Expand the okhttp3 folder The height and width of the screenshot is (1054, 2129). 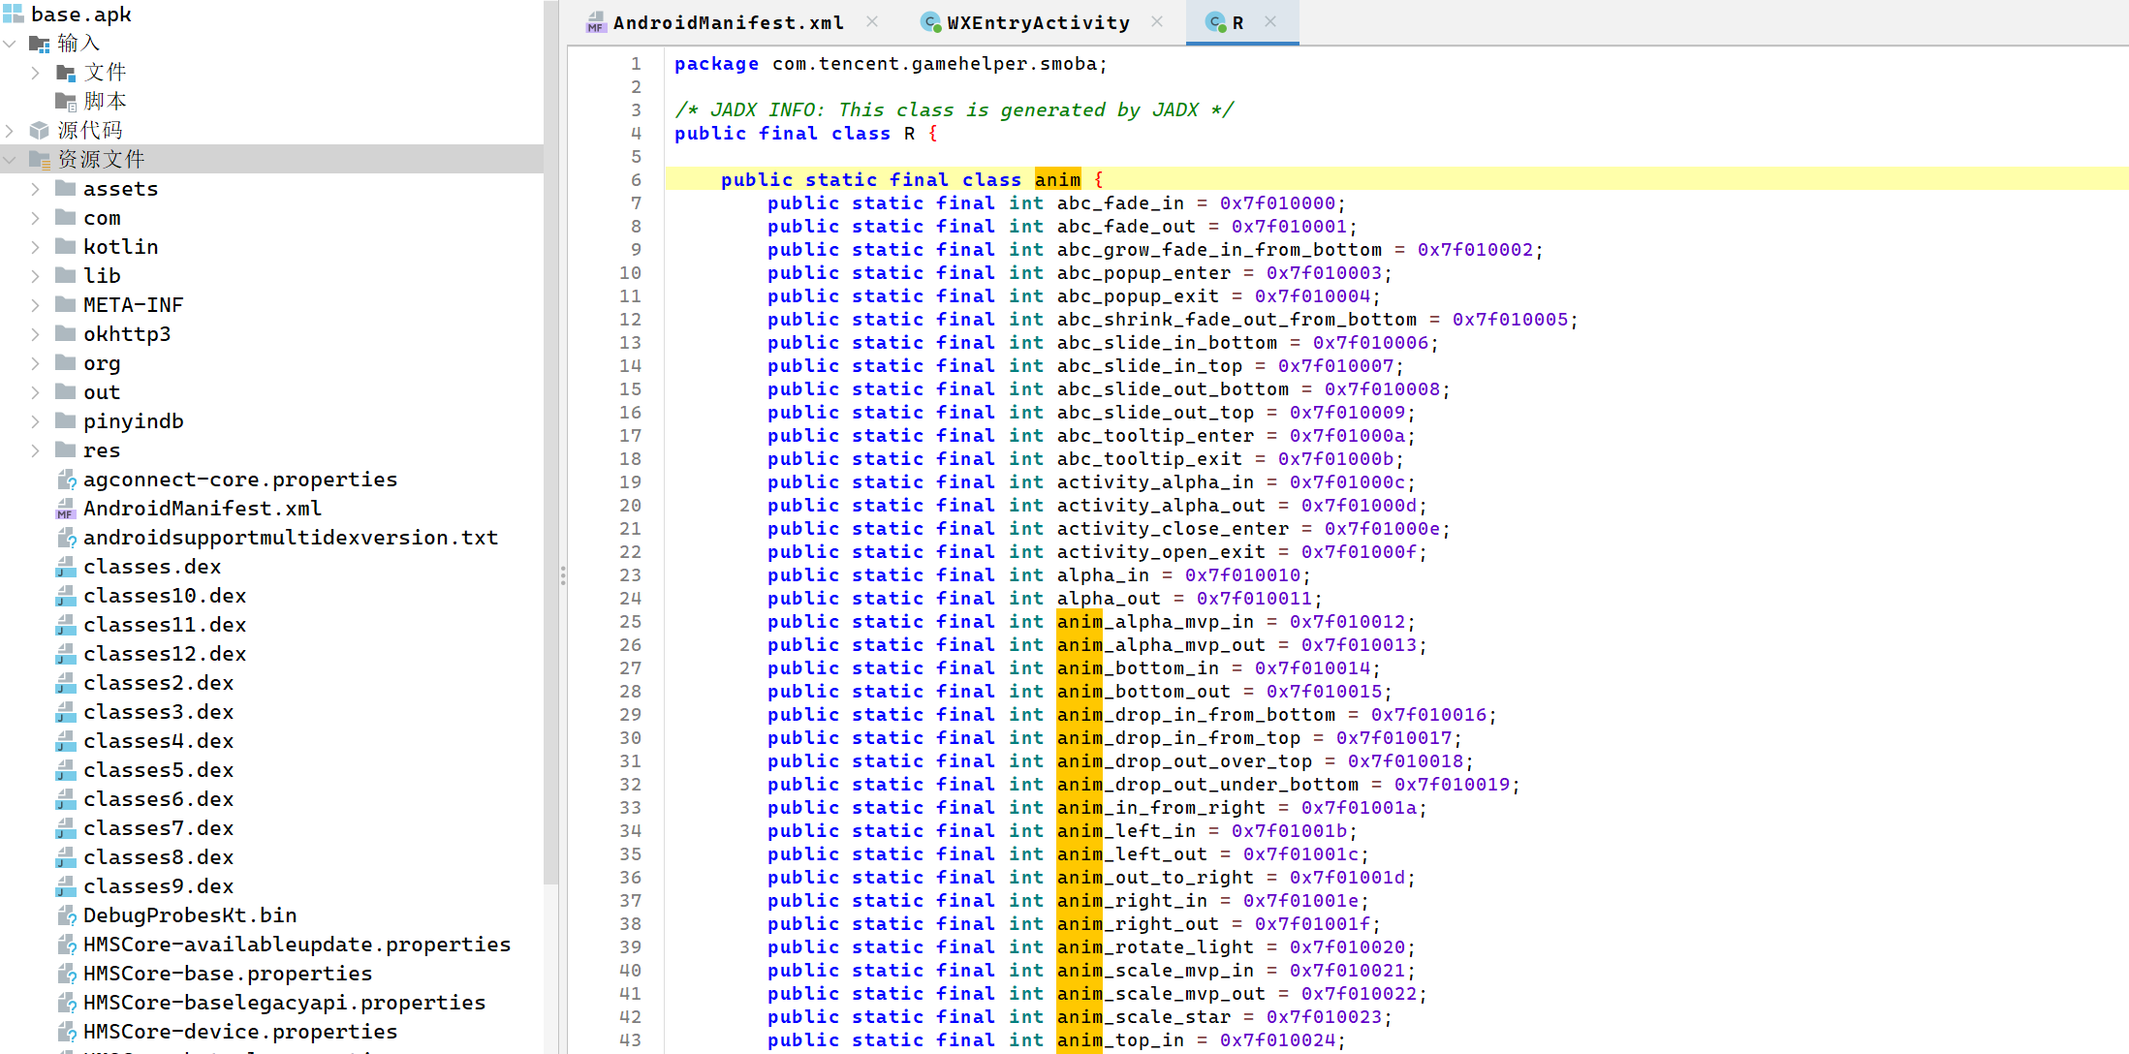click(36, 334)
